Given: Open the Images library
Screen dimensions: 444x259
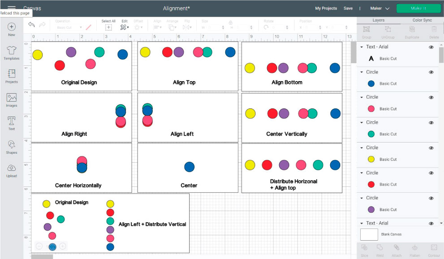Looking at the screenshot, I should point(11,97).
